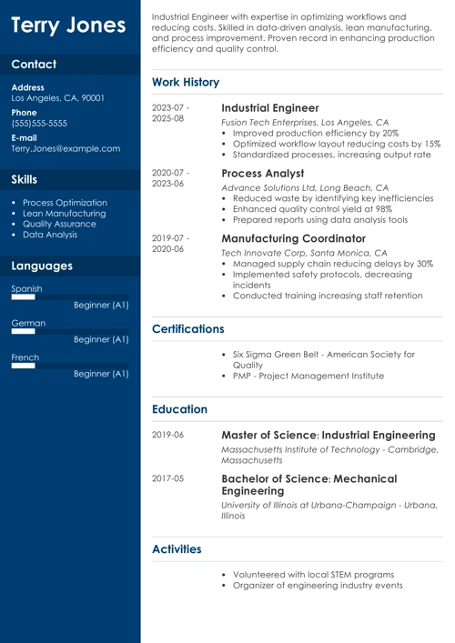Click the E-mail label in Contact
Image resolution: width=455 pixels, height=643 pixels.
coord(24,138)
